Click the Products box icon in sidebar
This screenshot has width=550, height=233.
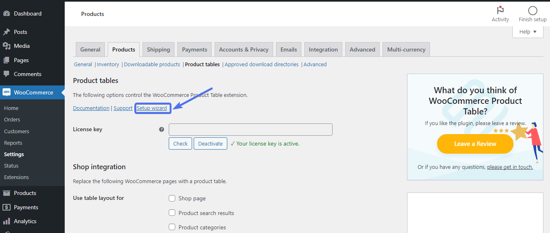(x=7, y=193)
